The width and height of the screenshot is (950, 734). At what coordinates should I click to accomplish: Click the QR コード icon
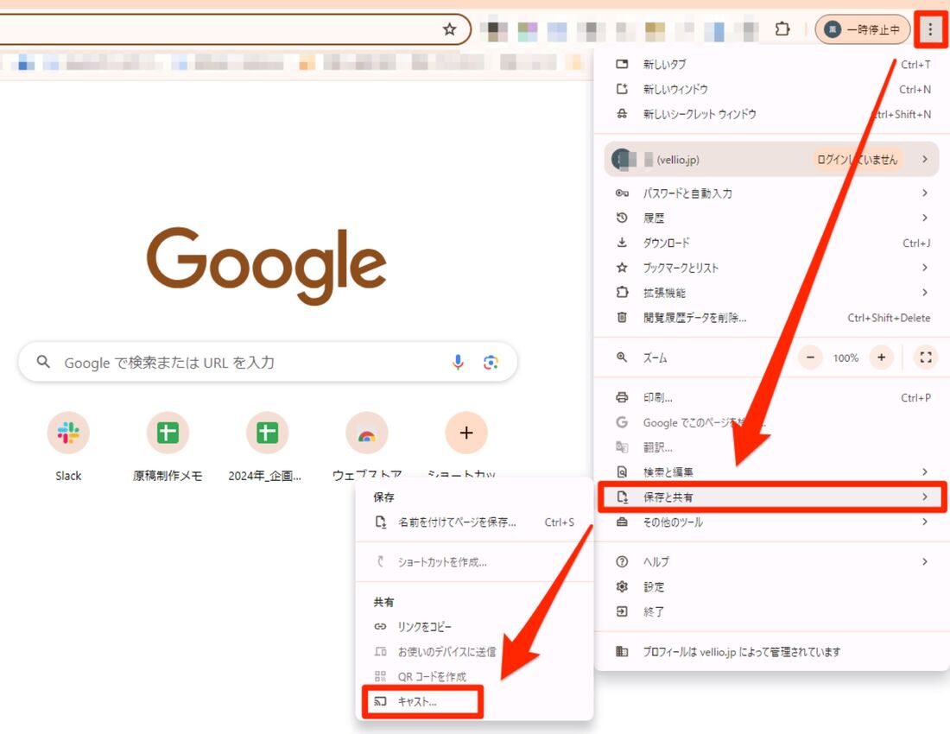click(381, 676)
